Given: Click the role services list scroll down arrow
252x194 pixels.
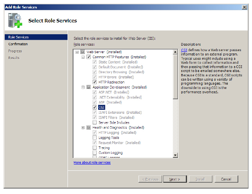Looking at the screenshot, I should pos(175,155).
